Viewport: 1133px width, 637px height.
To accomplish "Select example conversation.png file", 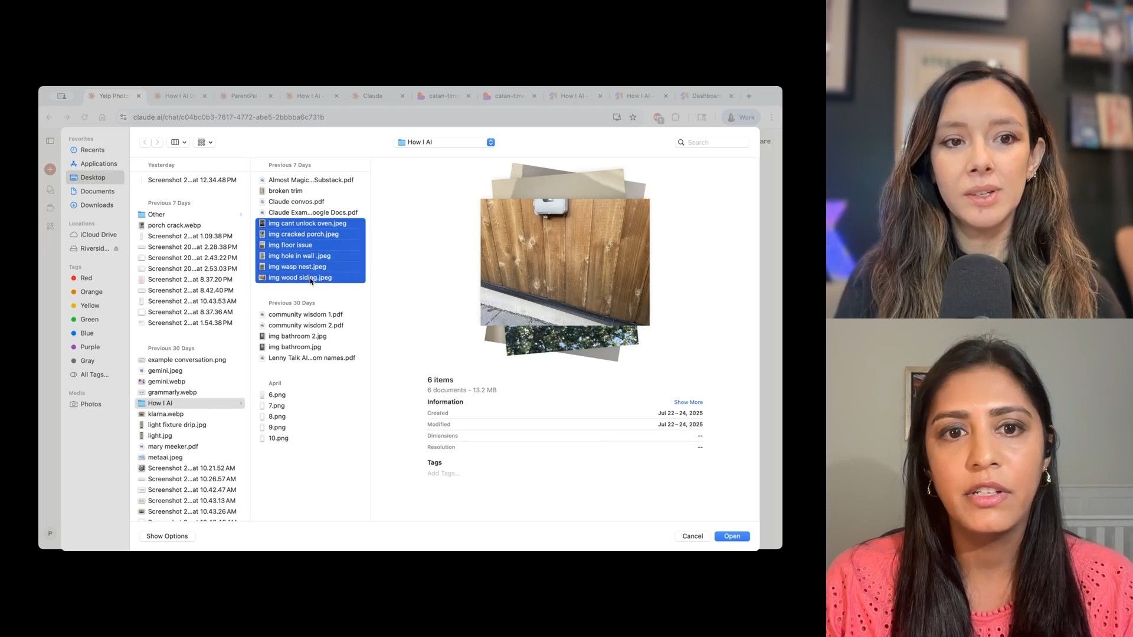I will 186,360.
